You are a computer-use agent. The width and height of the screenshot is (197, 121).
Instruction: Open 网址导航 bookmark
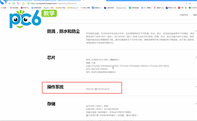tap(14, 8)
